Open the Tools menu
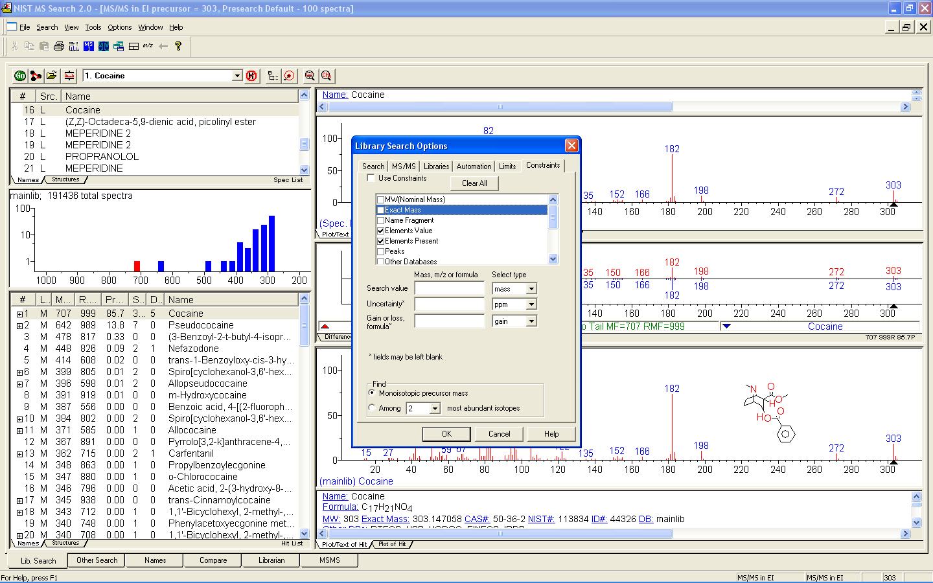The width and height of the screenshot is (933, 583). coord(93,27)
